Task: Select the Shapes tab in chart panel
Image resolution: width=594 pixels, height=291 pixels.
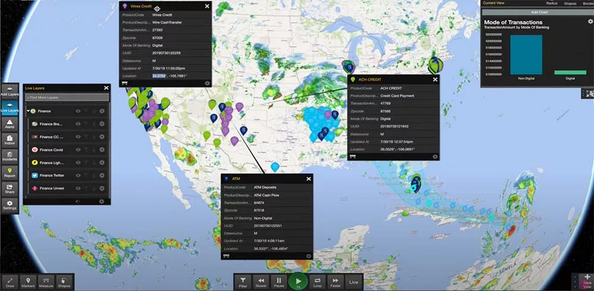Action: coord(570,4)
